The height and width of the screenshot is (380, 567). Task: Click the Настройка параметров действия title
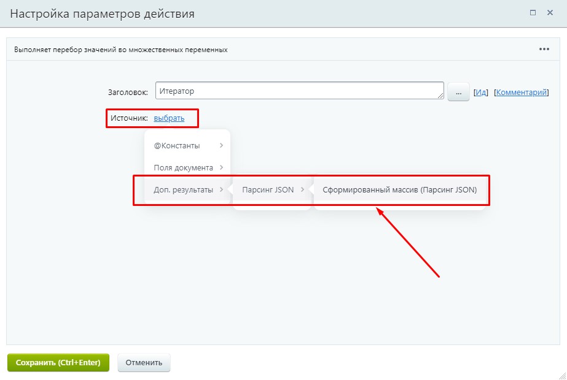pyautogui.click(x=103, y=13)
